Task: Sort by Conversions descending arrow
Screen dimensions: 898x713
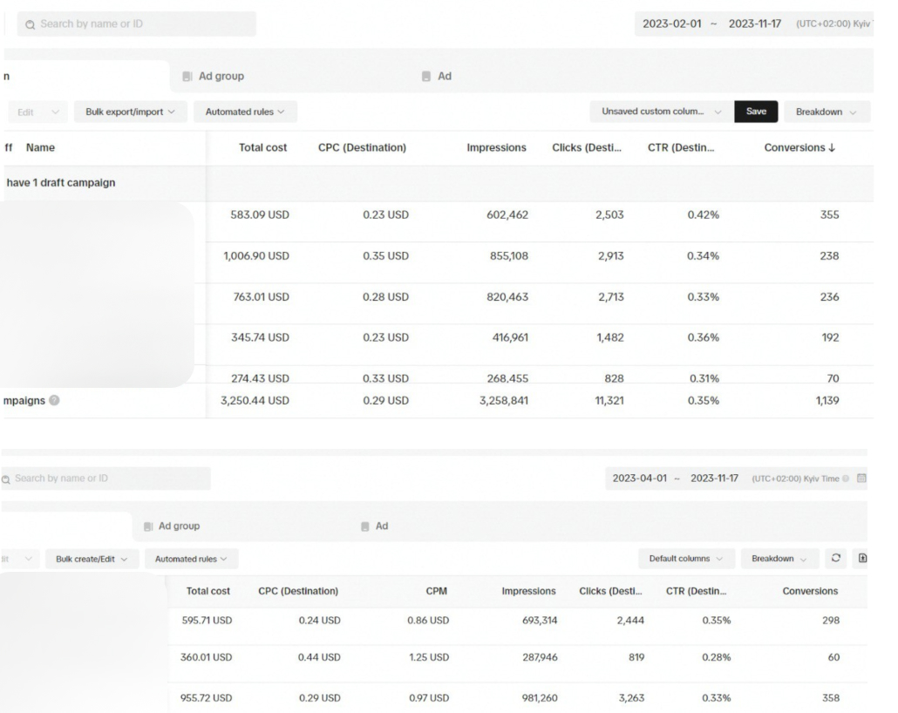Action: 832,148
